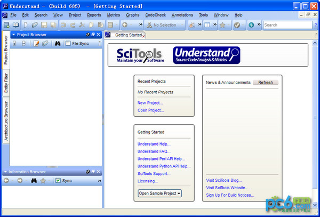The image size is (320, 217).
Task: Click collapse all icon in Project Browser
Action: pos(23,43)
